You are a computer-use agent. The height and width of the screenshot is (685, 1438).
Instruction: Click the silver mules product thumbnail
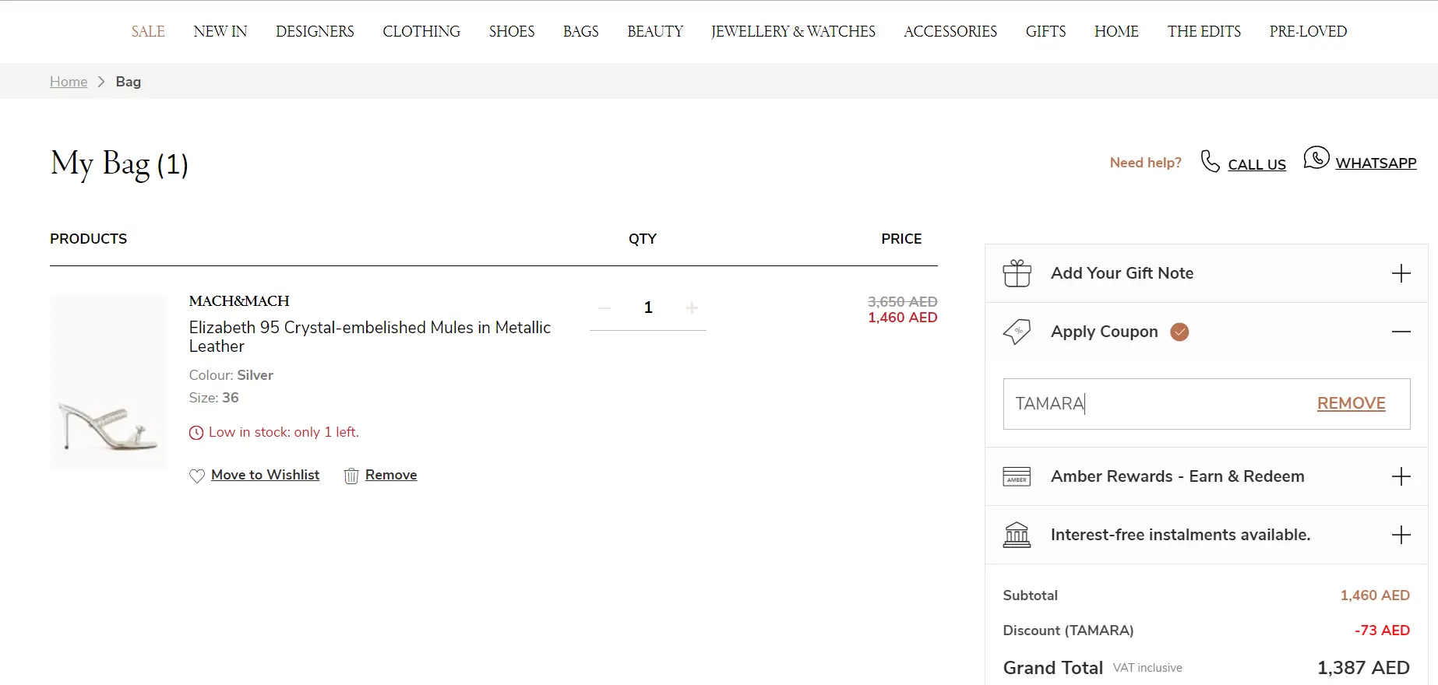[x=108, y=382]
